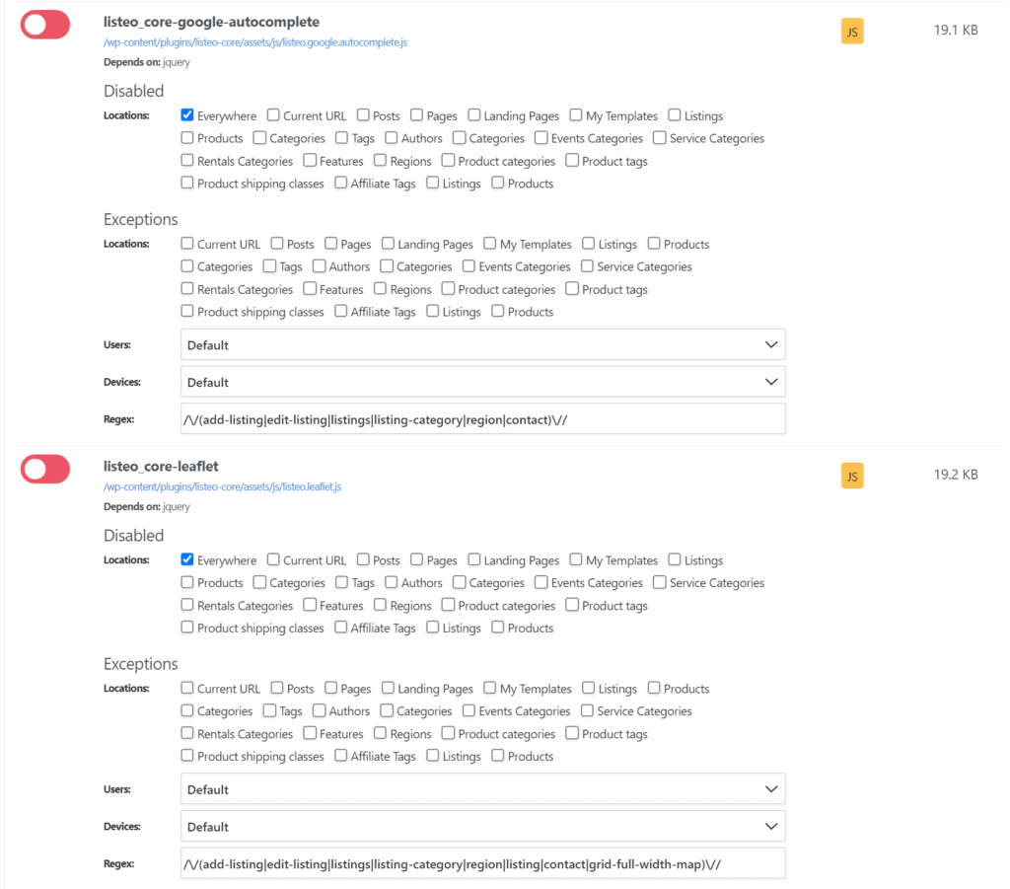This screenshot has width=1010, height=889.
Task: Open the listeo.google.autocomplete.js file link
Action: pos(255,42)
